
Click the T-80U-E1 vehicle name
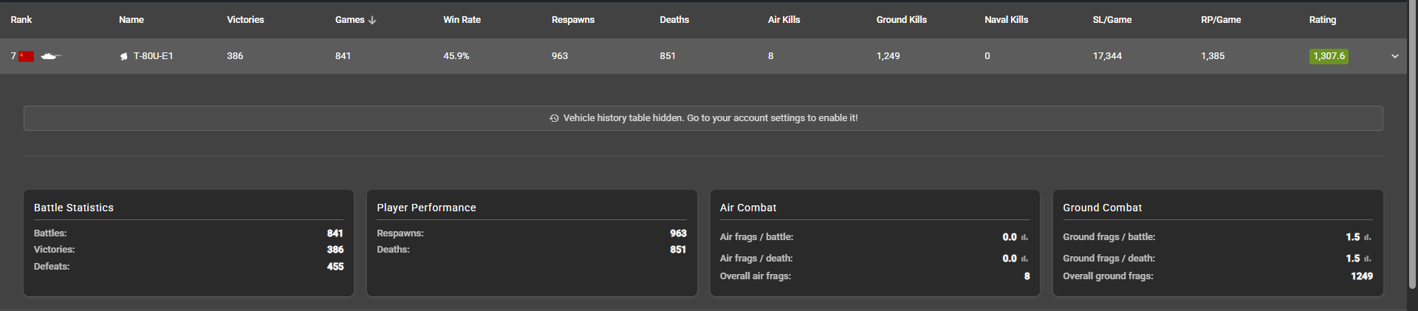[x=153, y=56]
